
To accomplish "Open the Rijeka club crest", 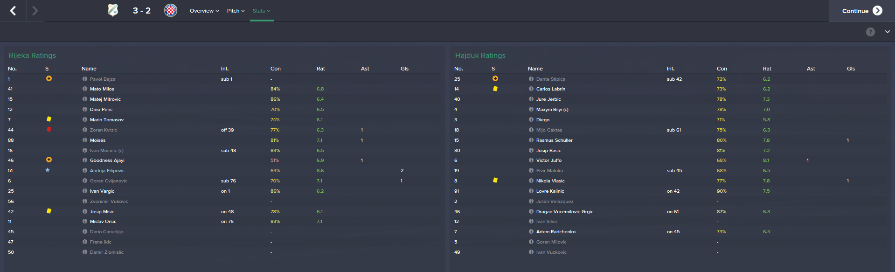I will click(113, 10).
